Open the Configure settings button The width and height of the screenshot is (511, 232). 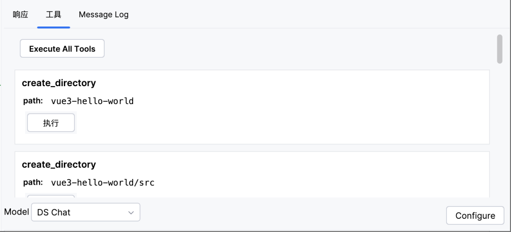point(475,216)
